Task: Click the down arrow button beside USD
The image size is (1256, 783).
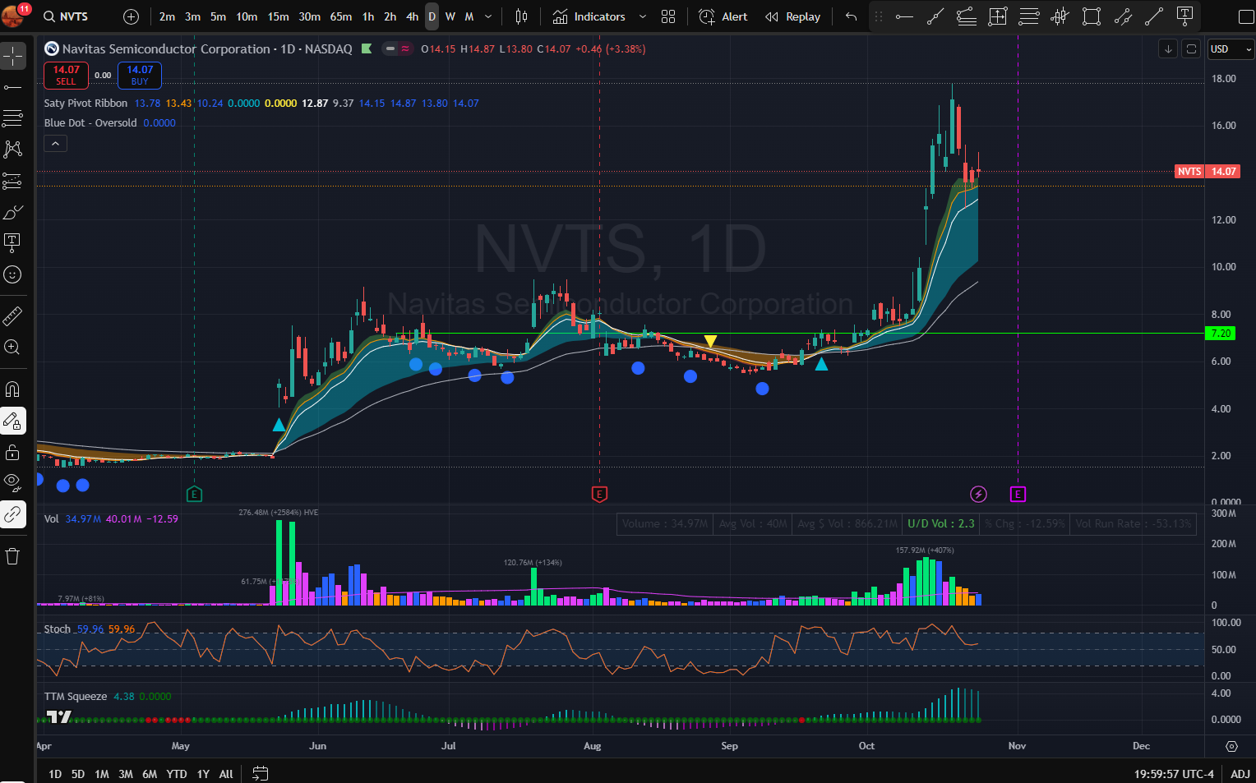Action: point(1168,49)
